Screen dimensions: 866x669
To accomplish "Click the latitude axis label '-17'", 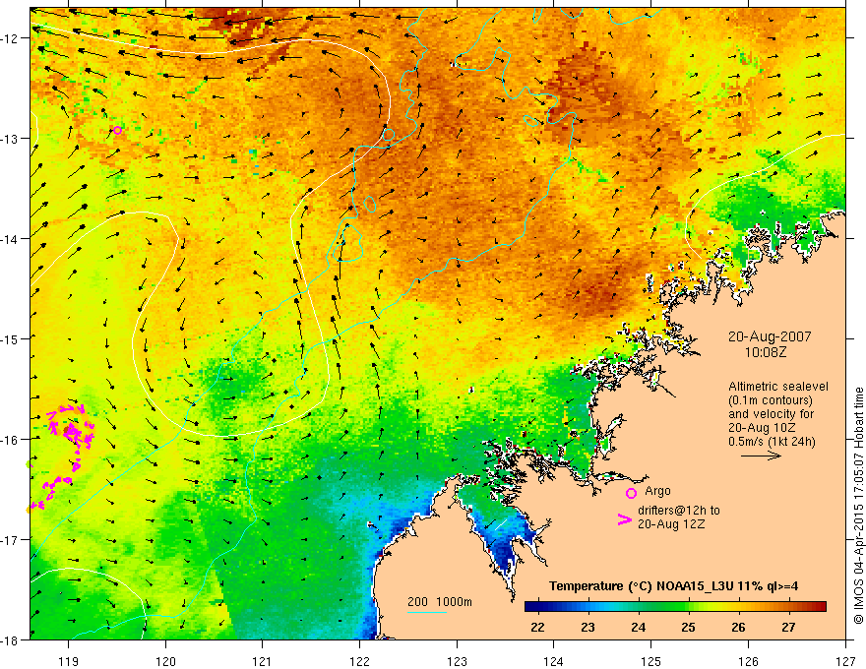I will 11,540.
